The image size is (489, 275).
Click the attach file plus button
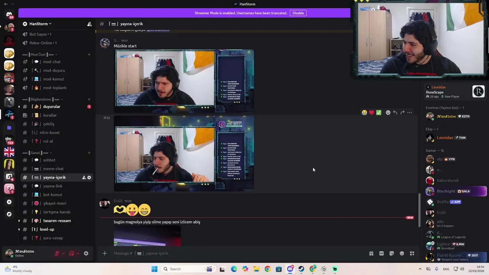tap(104, 253)
